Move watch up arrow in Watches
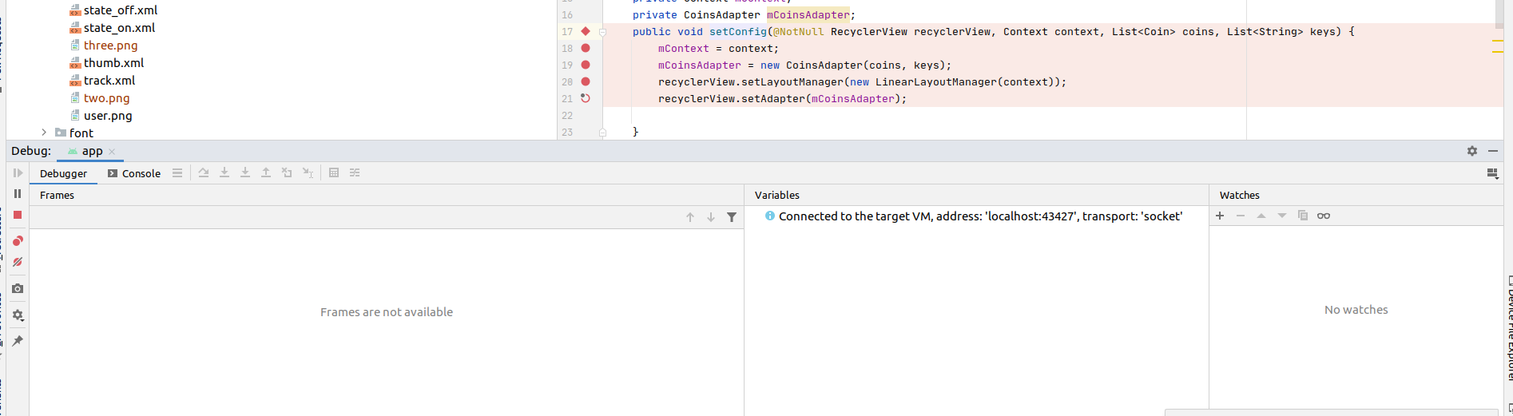This screenshot has width=1513, height=416. coord(1261,216)
